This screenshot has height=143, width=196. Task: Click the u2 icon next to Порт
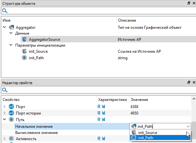[x=12, y=106]
